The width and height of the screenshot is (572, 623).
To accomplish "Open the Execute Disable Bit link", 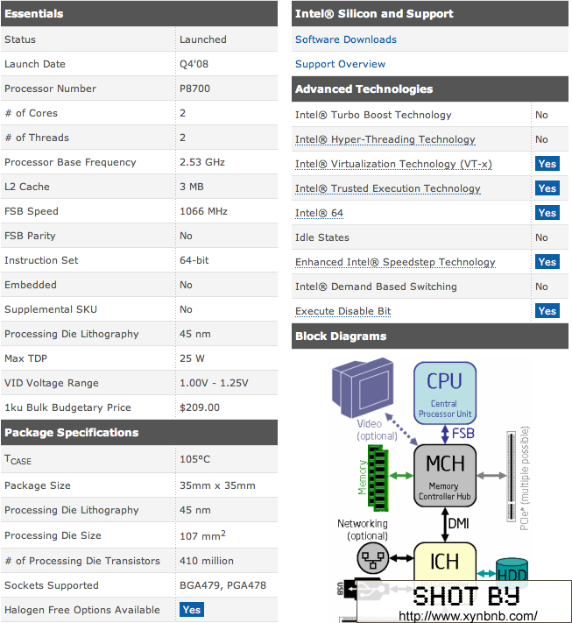I will (x=342, y=311).
